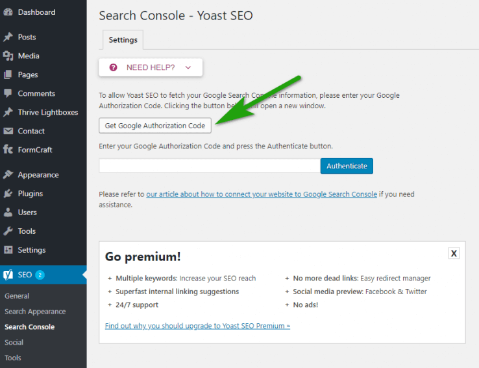This screenshot has width=479, height=368.
Task: Select the Search Console submenu item
Action: click(x=30, y=327)
